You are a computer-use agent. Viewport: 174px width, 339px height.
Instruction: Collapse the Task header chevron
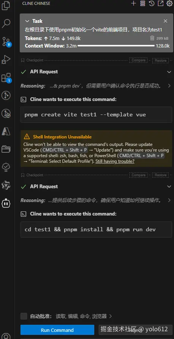click(27, 21)
